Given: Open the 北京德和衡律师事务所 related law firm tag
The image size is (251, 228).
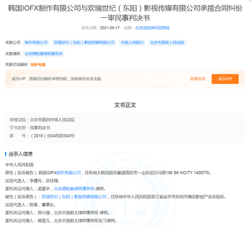Looking at the screenshot, I should coord(43,54).
